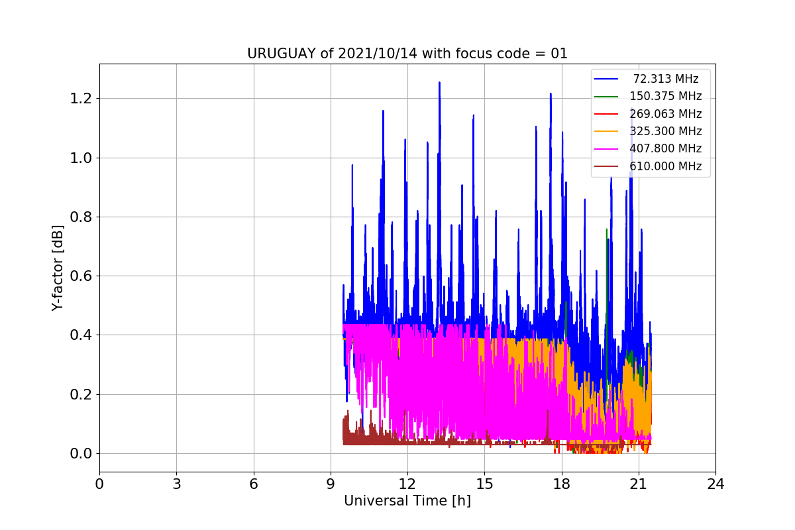
Task: Click y-axis tick label 0.8
Action: 81,217
